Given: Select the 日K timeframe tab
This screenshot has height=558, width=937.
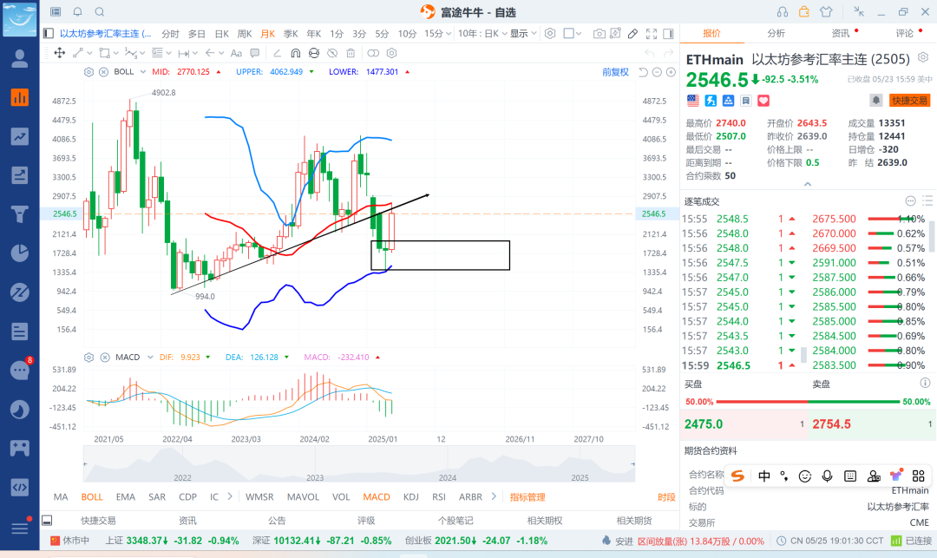Looking at the screenshot, I should pyautogui.click(x=222, y=34).
